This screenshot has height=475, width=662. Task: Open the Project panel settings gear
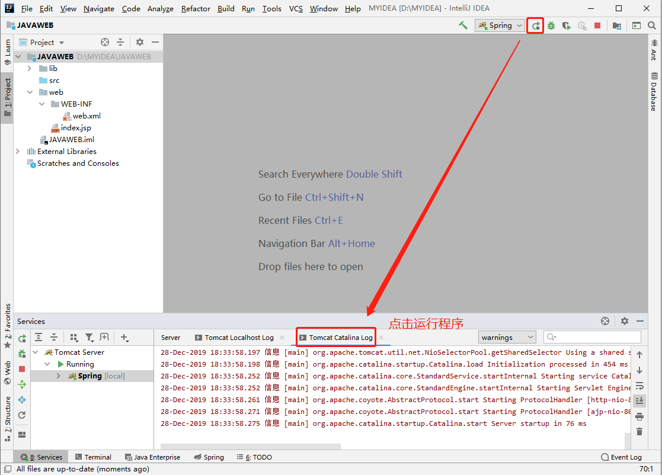[140, 42]
